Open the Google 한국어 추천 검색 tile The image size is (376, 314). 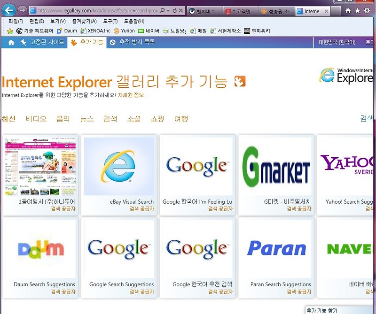tap(197, 258)
